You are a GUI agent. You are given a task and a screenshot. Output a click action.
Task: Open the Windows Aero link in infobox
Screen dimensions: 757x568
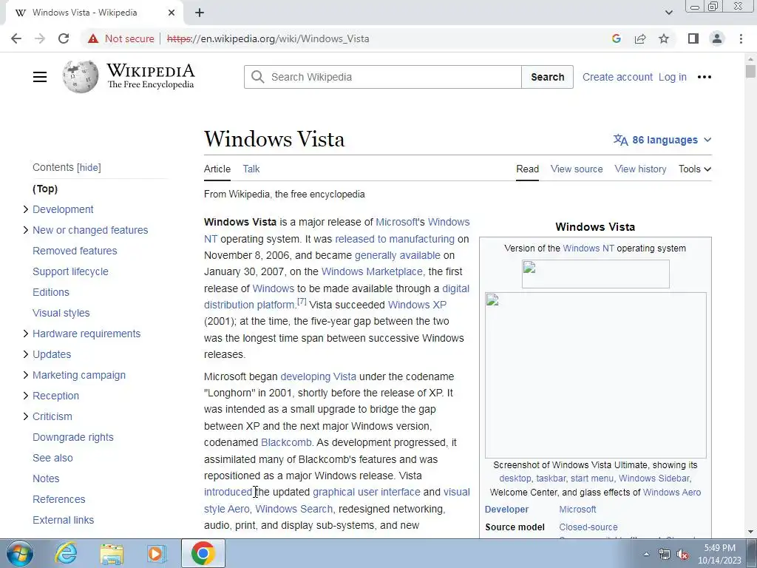(671, 492)
